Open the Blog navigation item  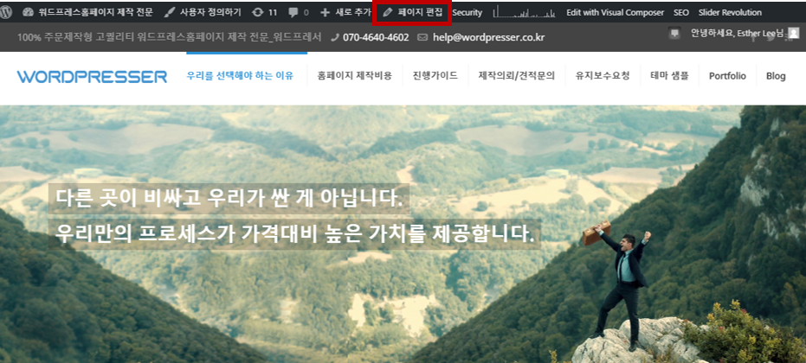(776, 76)
